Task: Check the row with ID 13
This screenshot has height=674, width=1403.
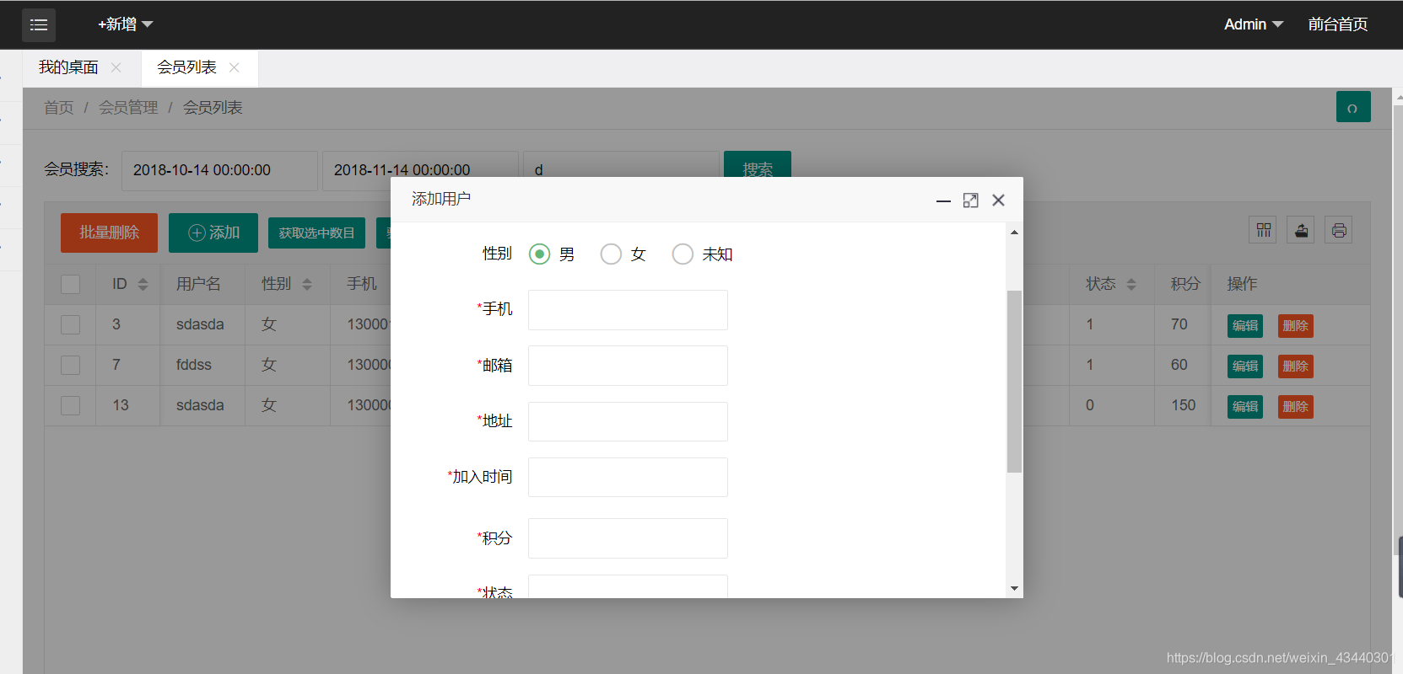Action: [x=71, y=405]
